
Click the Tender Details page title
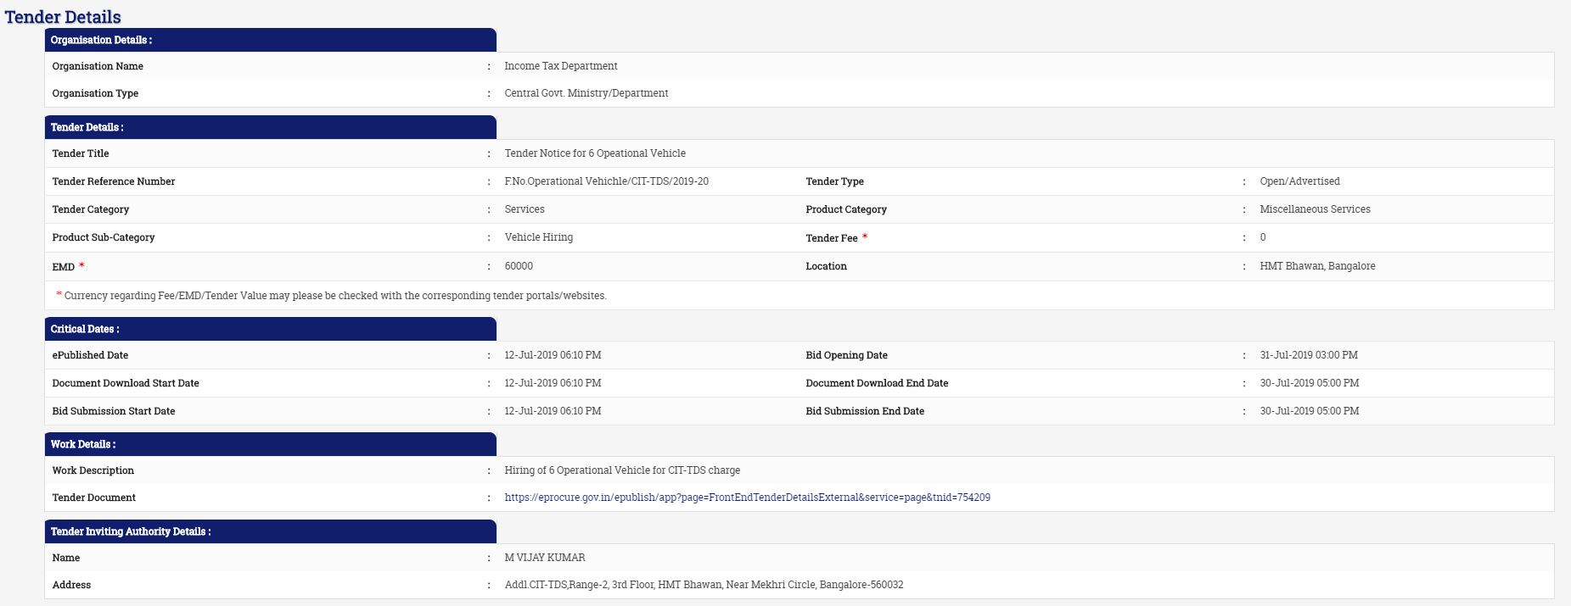point(63,17)
